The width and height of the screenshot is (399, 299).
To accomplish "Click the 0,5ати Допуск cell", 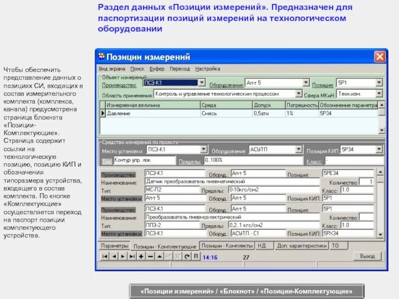I will point(269,114).
